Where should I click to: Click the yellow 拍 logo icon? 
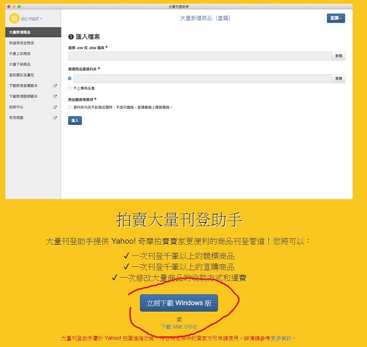pyautogui.click(x=14, y=19)
